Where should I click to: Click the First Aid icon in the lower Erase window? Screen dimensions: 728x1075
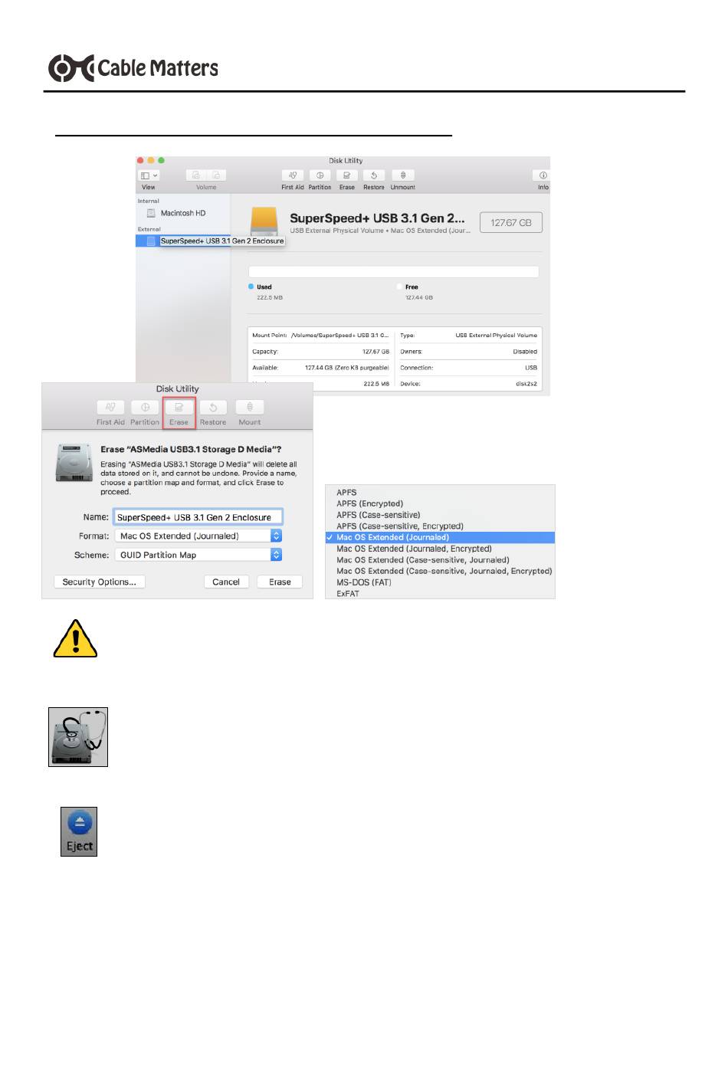[110, 408]
